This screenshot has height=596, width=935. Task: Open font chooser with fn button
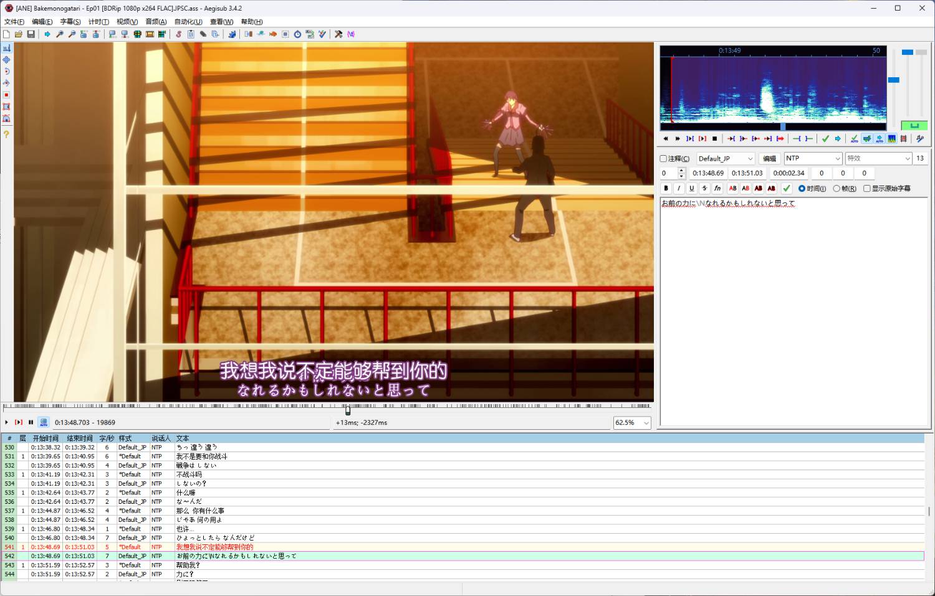point(717,188)
